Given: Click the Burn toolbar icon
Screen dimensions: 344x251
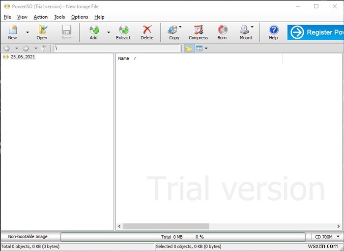Looking at the screenshot, I should coord(222,32).
